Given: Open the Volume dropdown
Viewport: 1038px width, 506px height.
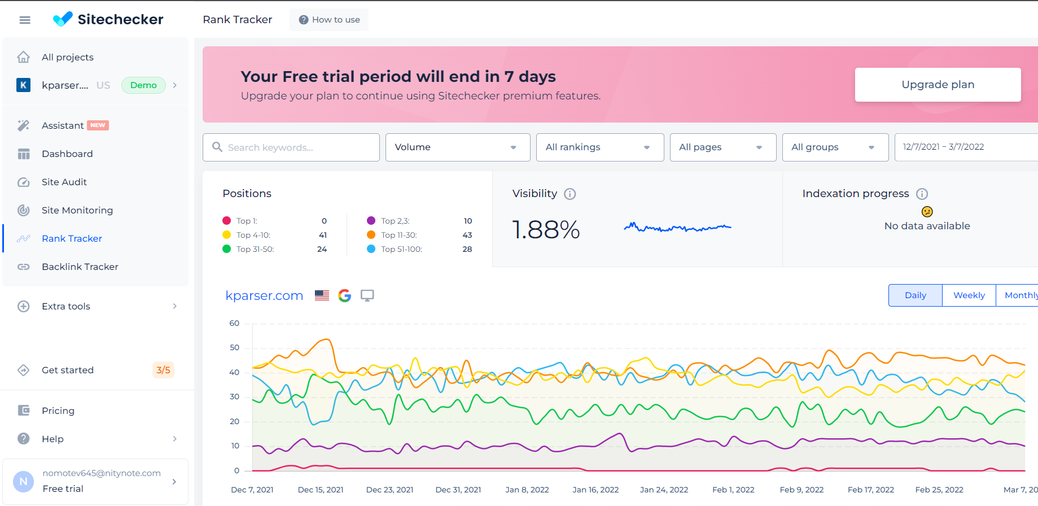Looking at the screenshot, I should [458, 147].
